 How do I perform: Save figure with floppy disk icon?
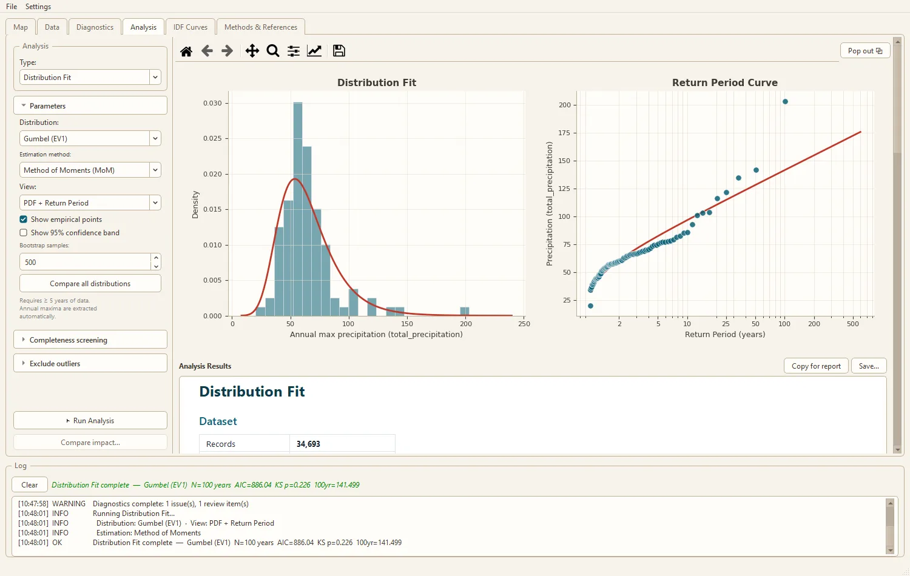339,51
